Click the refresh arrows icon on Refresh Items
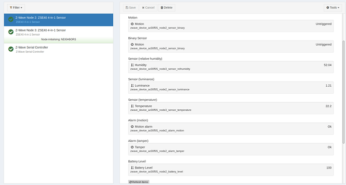Image resolution: width=346 pixels, height=185 pixels. click(x=130, y=182)
